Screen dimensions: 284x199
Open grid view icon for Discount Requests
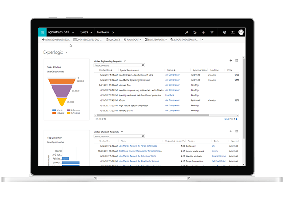point(237,131)
